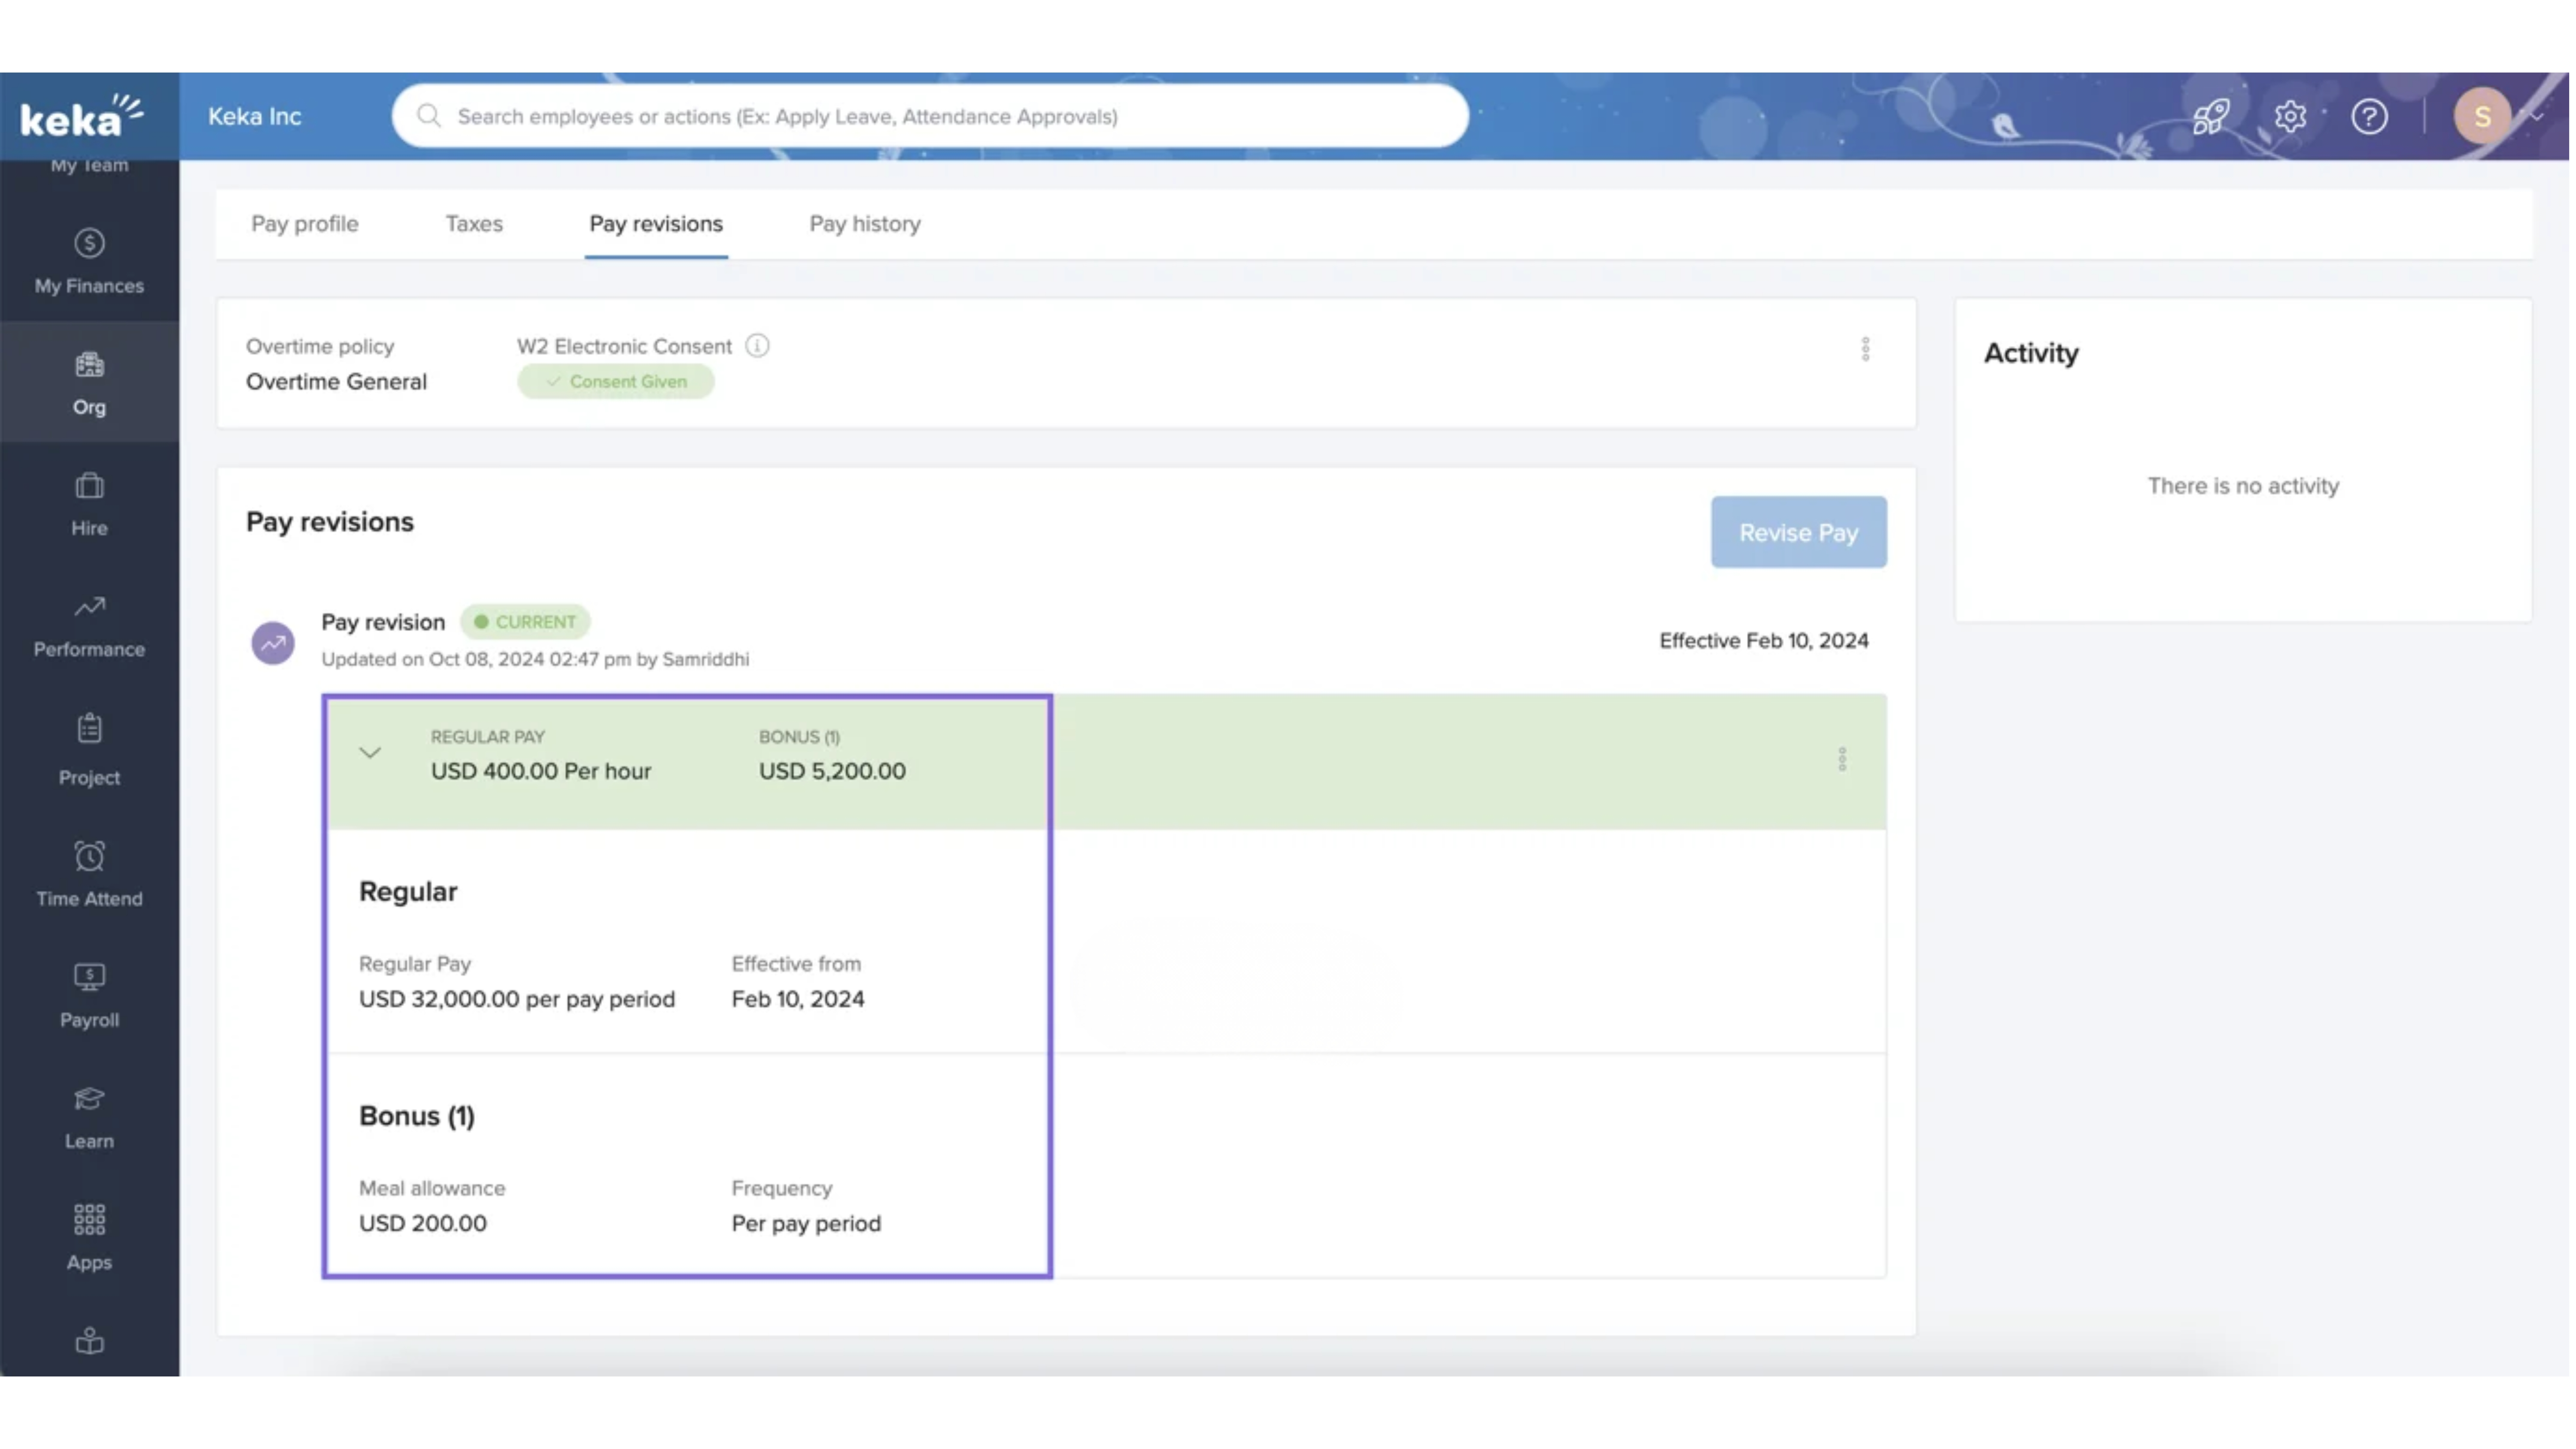Open the Project module
2576x1449 pixels.
(x=89, y=749)
